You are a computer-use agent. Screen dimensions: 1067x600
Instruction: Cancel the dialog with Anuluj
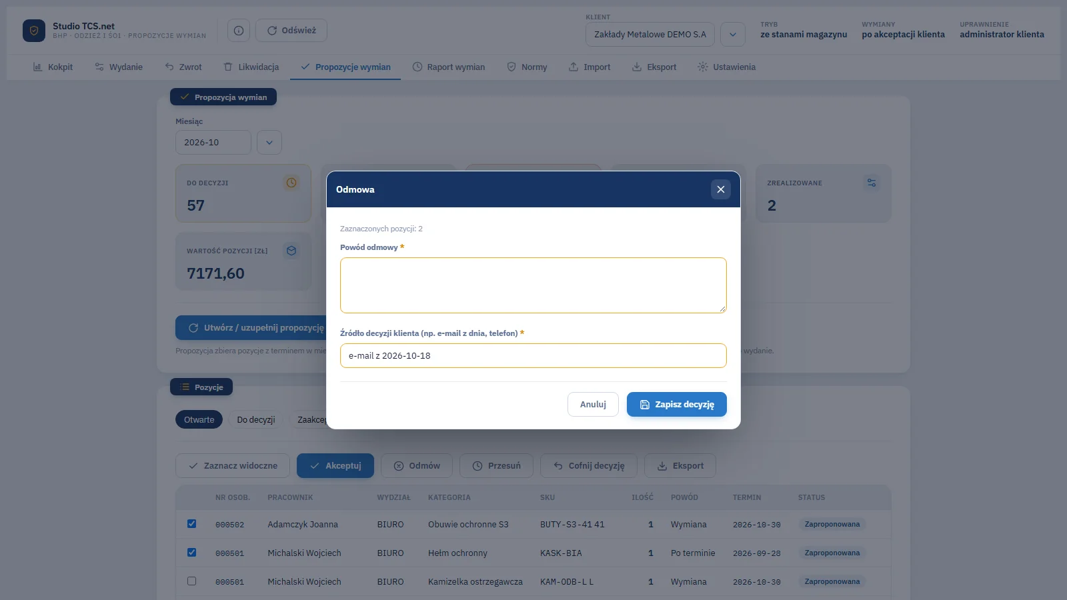coord(593,405)
